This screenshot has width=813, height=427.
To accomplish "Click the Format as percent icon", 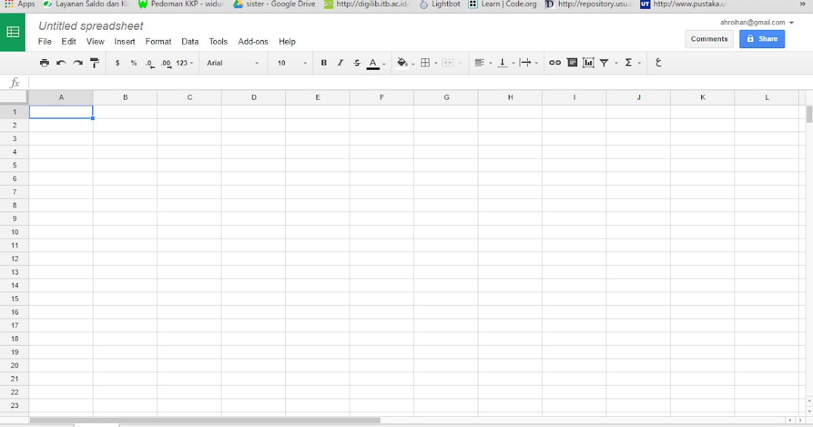I will tap(133, 62).
